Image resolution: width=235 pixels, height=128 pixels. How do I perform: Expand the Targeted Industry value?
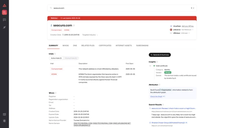tap(97, 35)
